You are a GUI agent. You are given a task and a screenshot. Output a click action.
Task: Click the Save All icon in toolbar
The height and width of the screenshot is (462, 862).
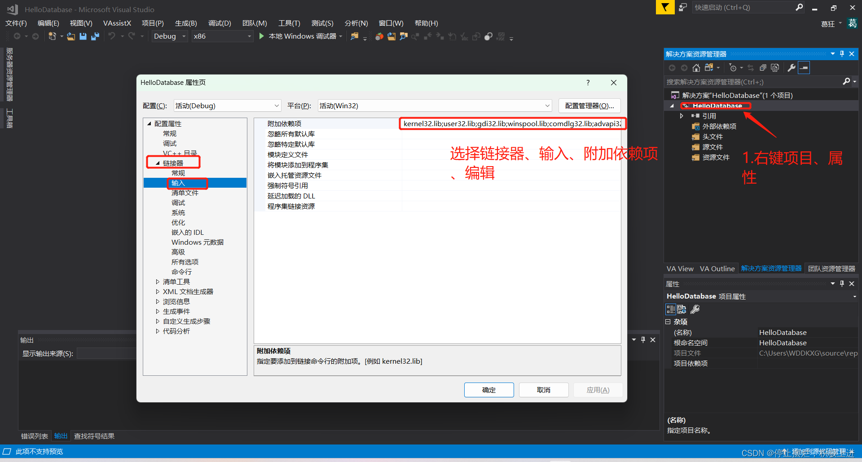tap(95, 36)
